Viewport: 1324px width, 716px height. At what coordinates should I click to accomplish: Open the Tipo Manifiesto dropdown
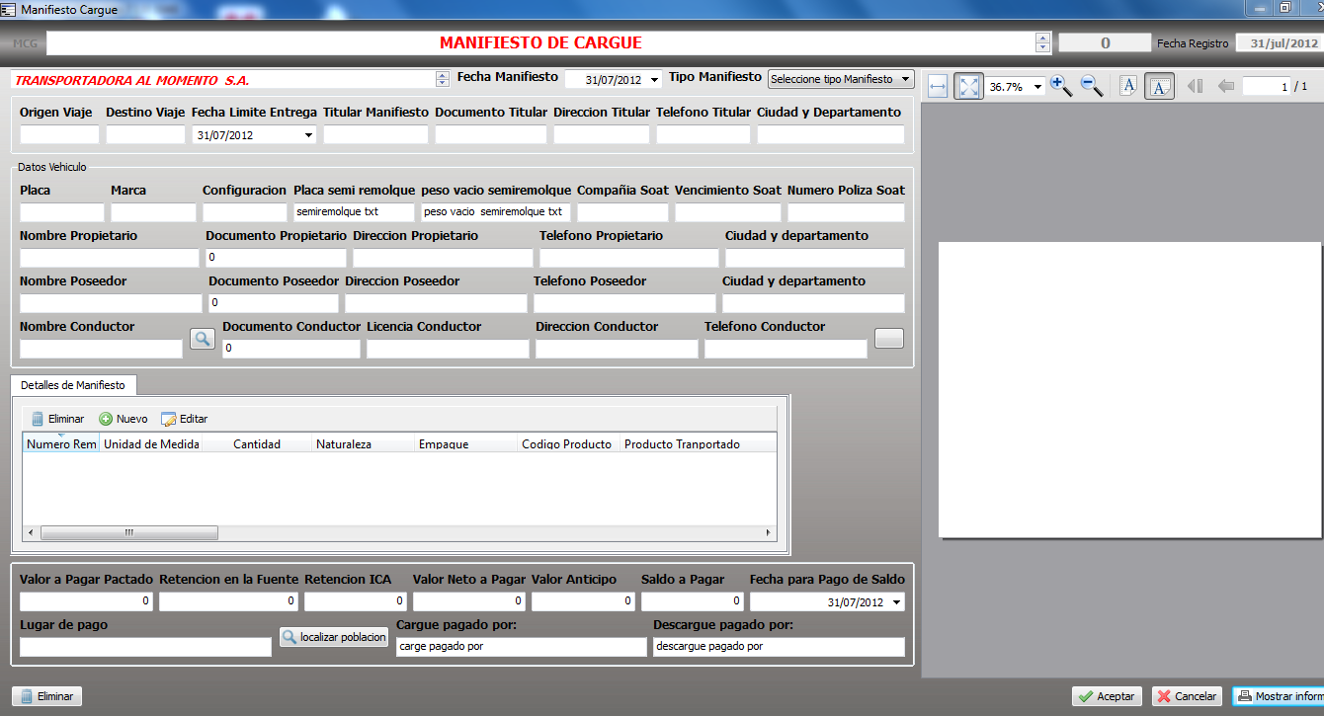click(841, 79)
